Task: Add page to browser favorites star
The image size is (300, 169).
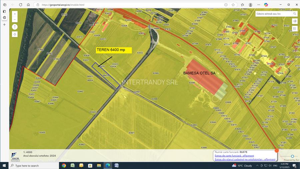Action: coord(233,5)
